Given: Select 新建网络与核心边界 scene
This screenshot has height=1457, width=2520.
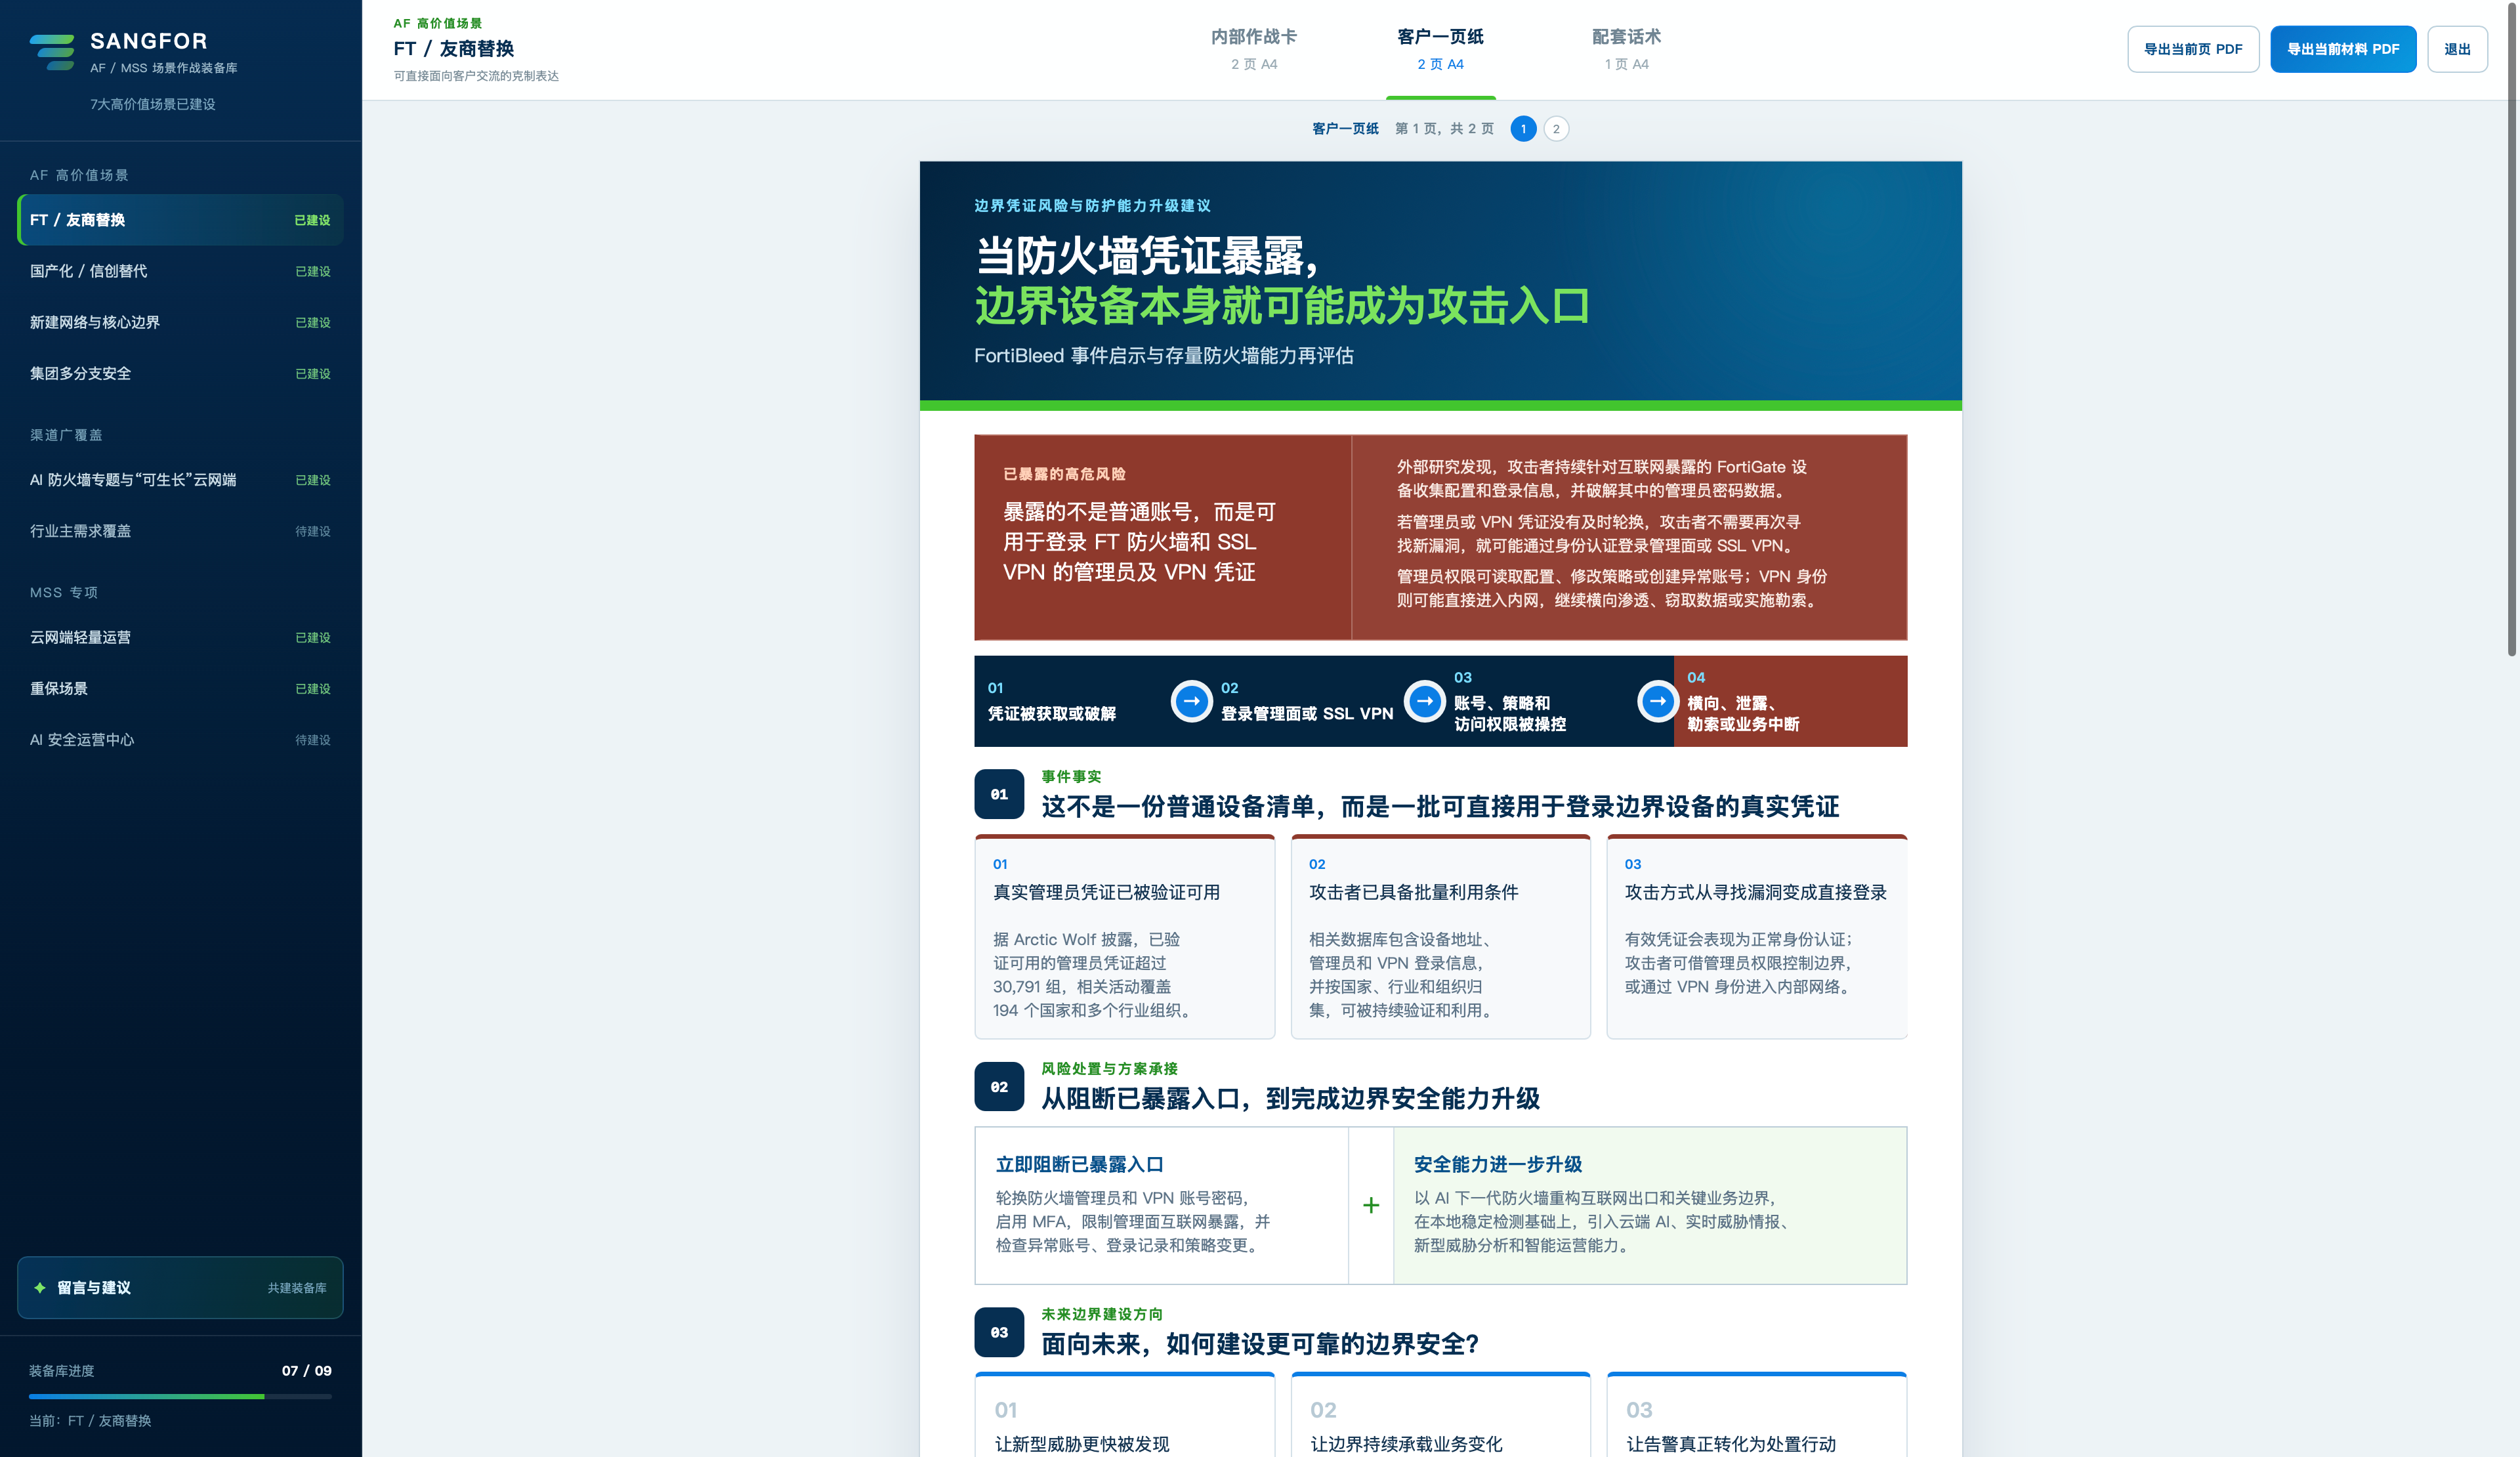Looking at the screenshot, I should tap(180, 322).
